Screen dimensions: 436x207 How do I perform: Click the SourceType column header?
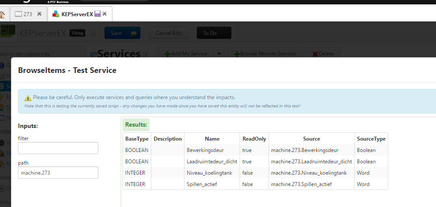pyautogui.click(x=371, y=138)
